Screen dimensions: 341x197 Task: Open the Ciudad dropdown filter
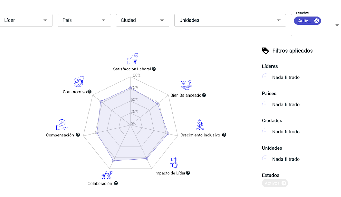pyautogui.click(x=162, y=20)
